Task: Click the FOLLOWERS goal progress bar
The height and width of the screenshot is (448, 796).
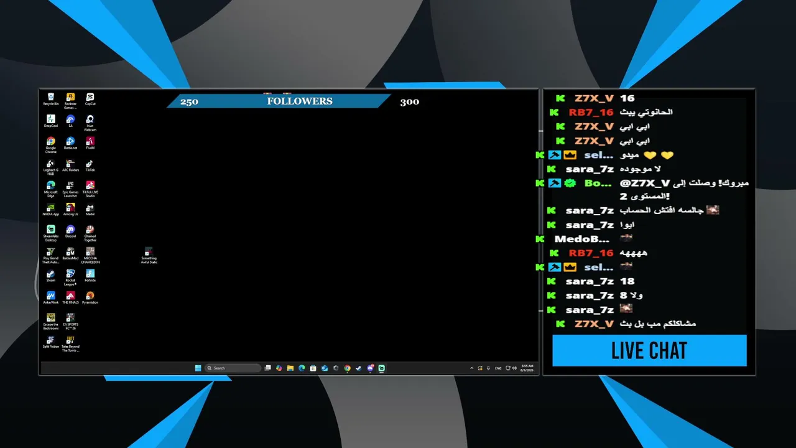Action: [278, 101]
